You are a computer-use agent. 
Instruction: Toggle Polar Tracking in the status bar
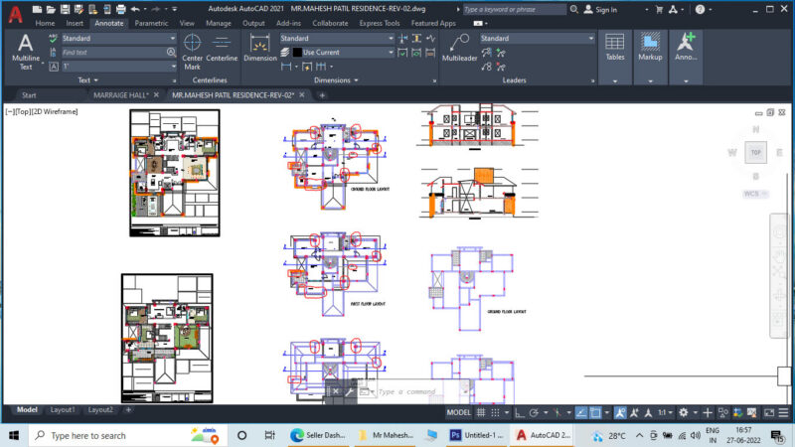pos(534,413)
